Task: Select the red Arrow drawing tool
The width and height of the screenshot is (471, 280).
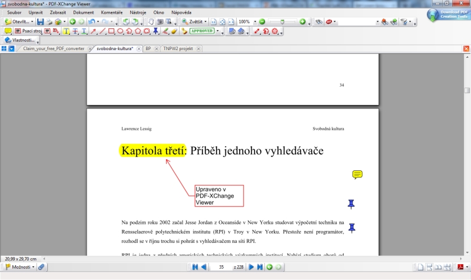Action: (94, 31)
